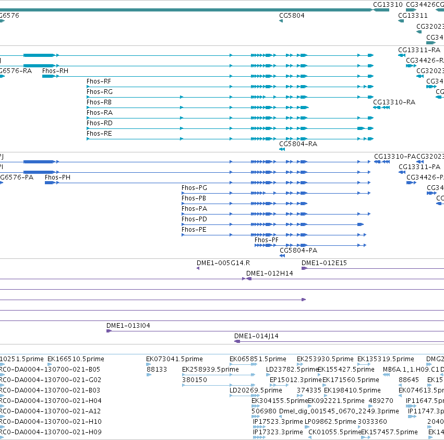Click the 88645 feature label
This screenshot has height=440, width=444.
click(409, 380)
